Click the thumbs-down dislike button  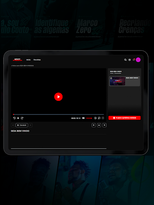click(104, 125)
